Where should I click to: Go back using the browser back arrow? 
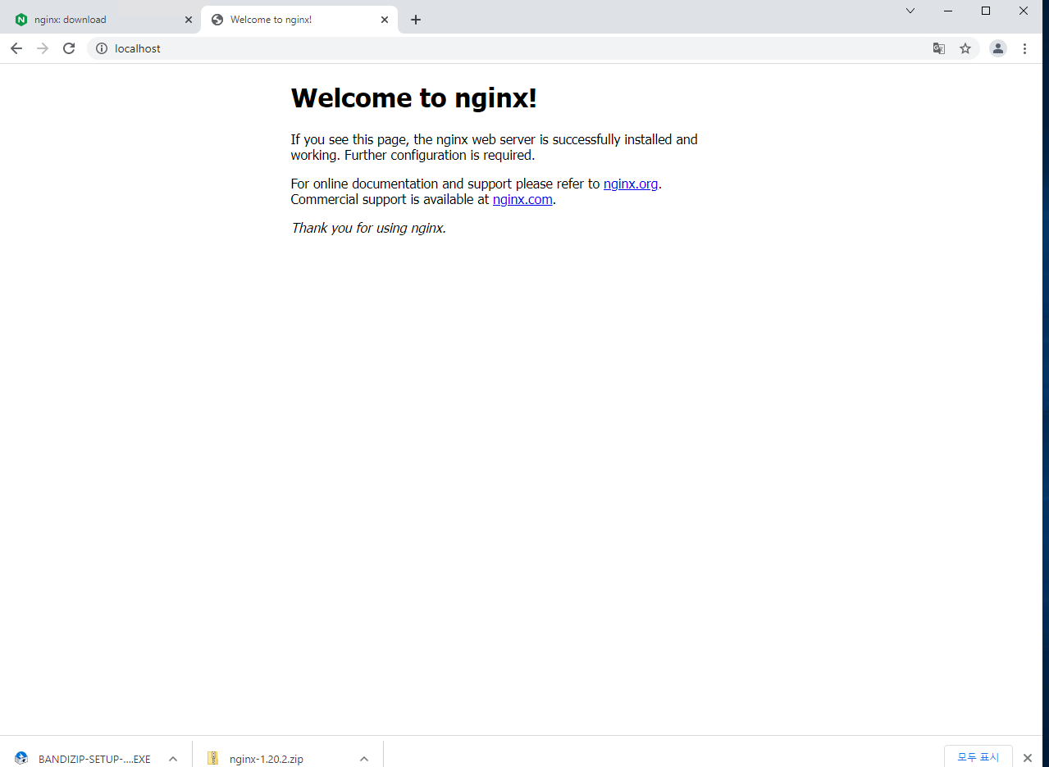(16, 48)
